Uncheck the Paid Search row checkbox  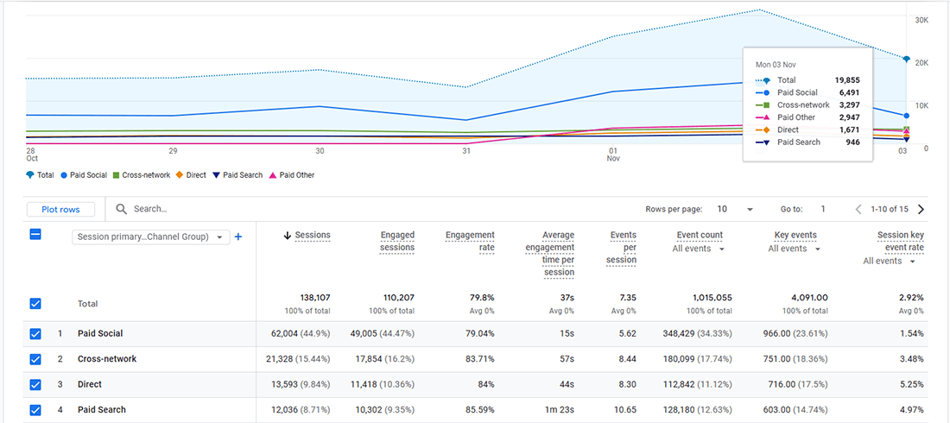(x=35, y=410)
